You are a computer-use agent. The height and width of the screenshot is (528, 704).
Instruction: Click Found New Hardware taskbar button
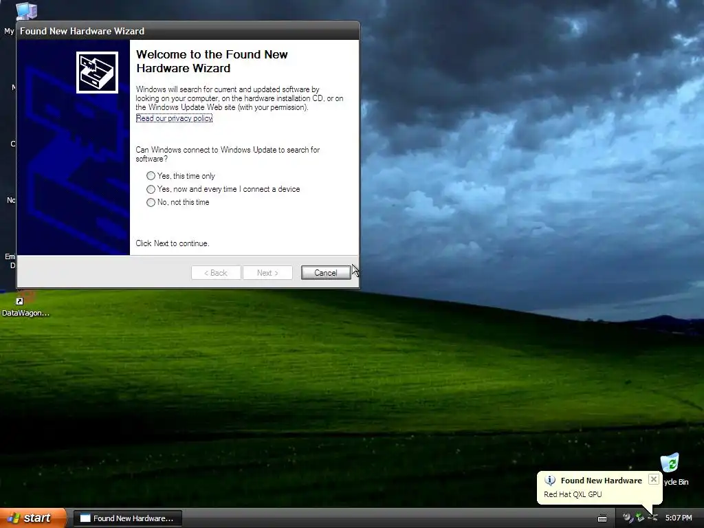(127, 518)
